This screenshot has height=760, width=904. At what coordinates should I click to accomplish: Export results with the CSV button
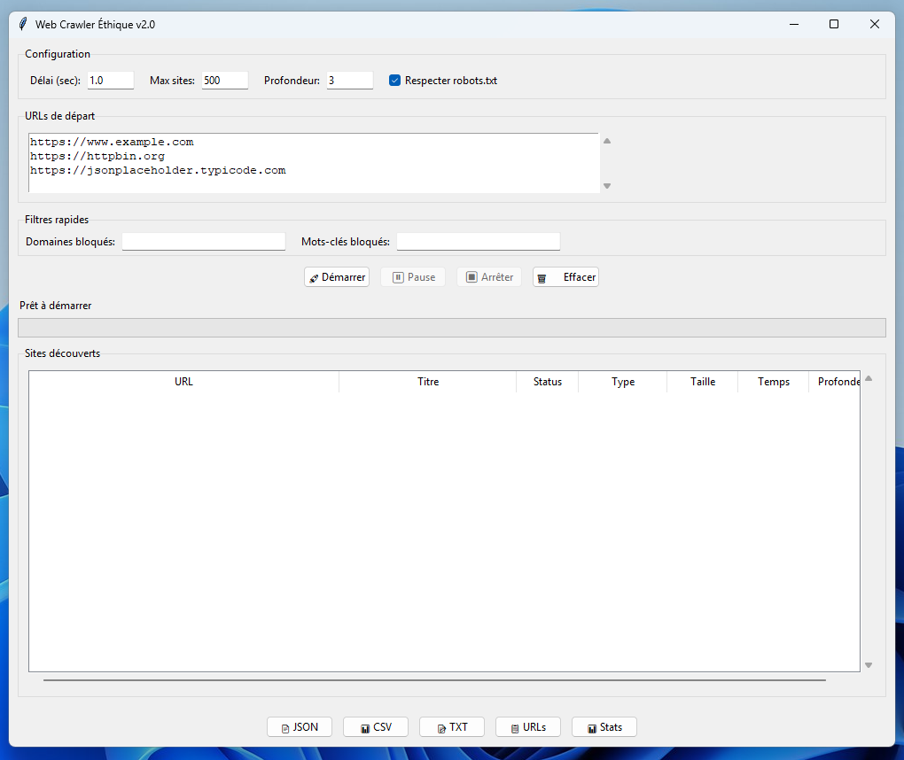(x=376, y=727)
